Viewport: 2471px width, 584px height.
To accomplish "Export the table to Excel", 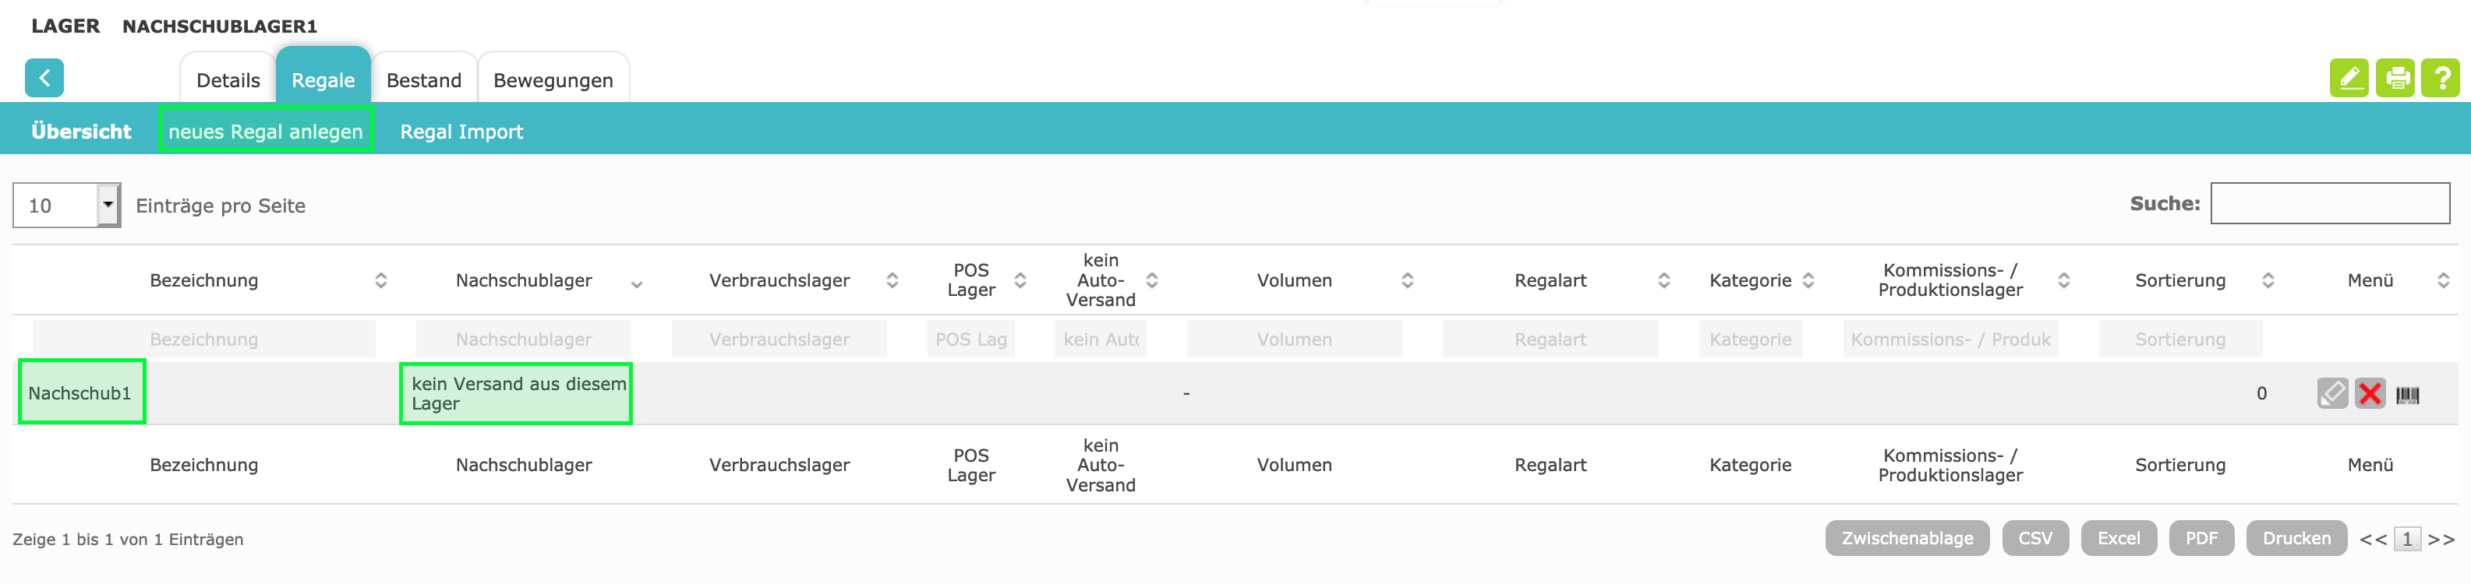I will click(2118, 538).
